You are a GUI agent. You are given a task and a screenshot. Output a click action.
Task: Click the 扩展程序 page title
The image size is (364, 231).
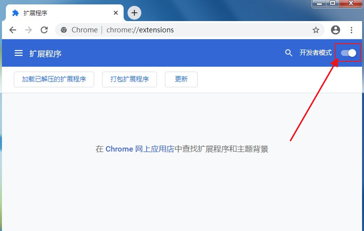click(x=45, y=53)
